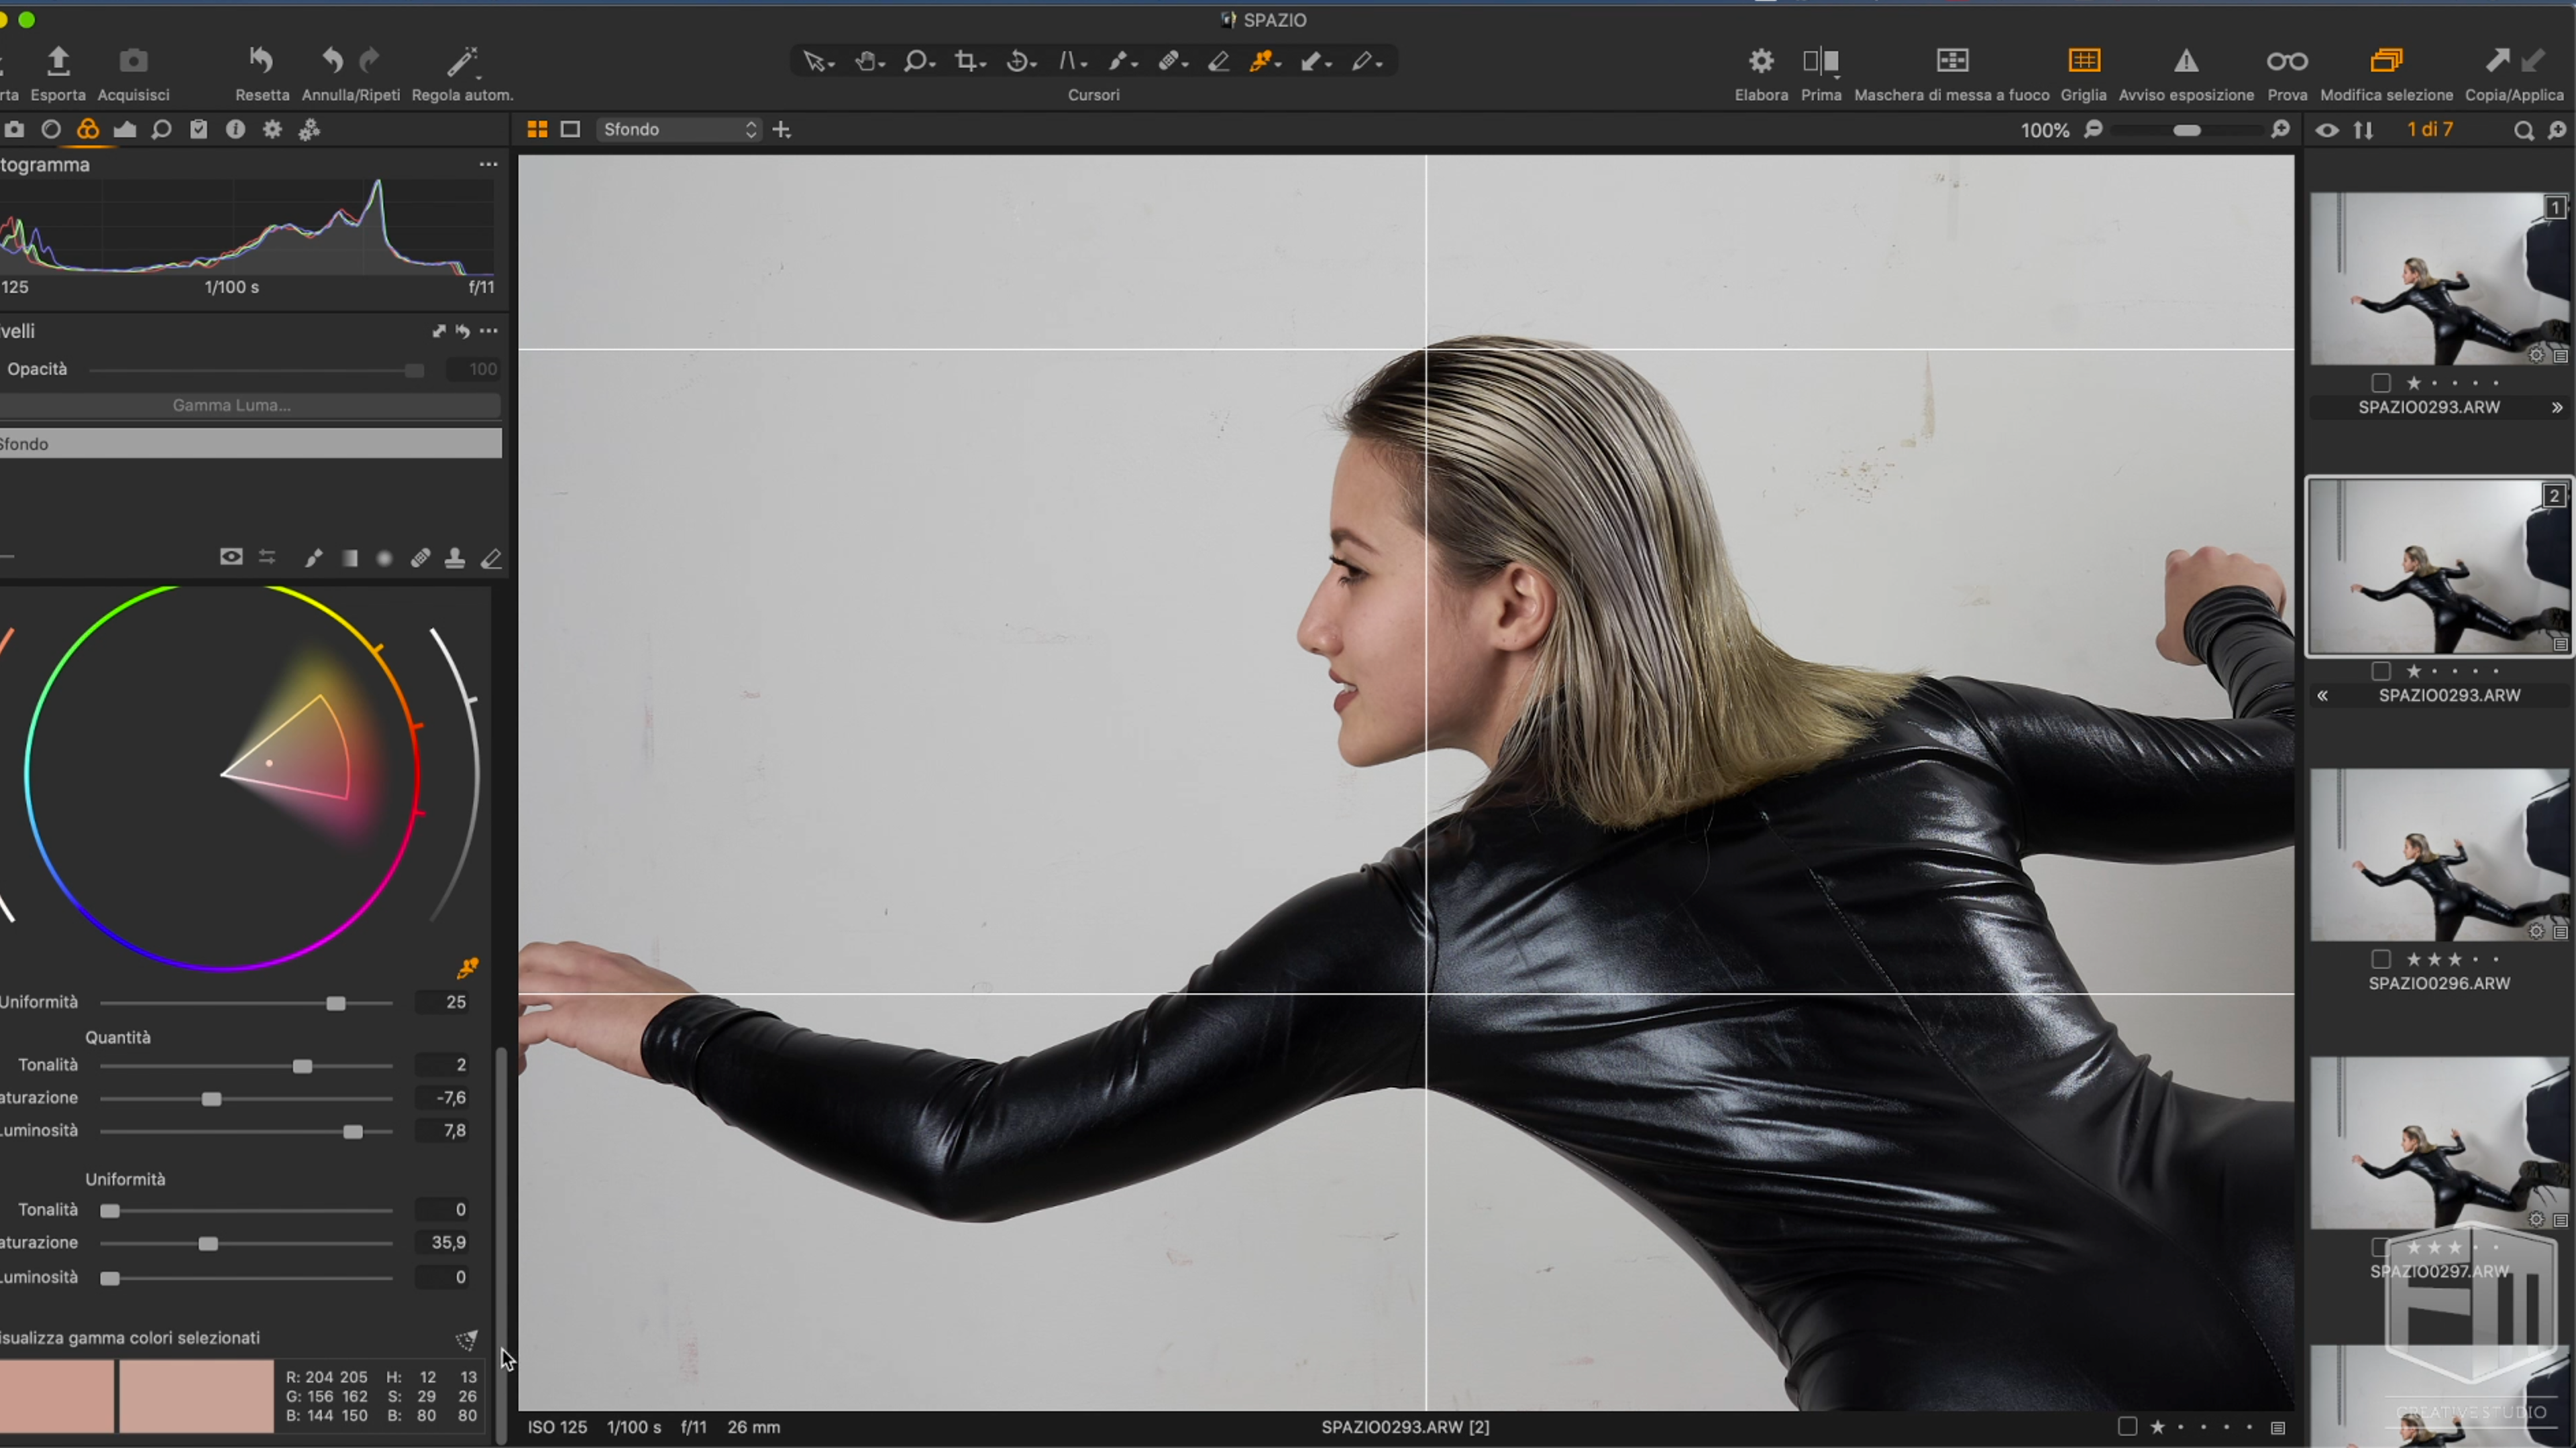Click the Opacità slider track
The image size is (2576, 1448).
[x=256, y=371]
